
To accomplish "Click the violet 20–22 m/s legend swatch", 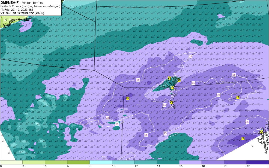I will coord(235,162).
